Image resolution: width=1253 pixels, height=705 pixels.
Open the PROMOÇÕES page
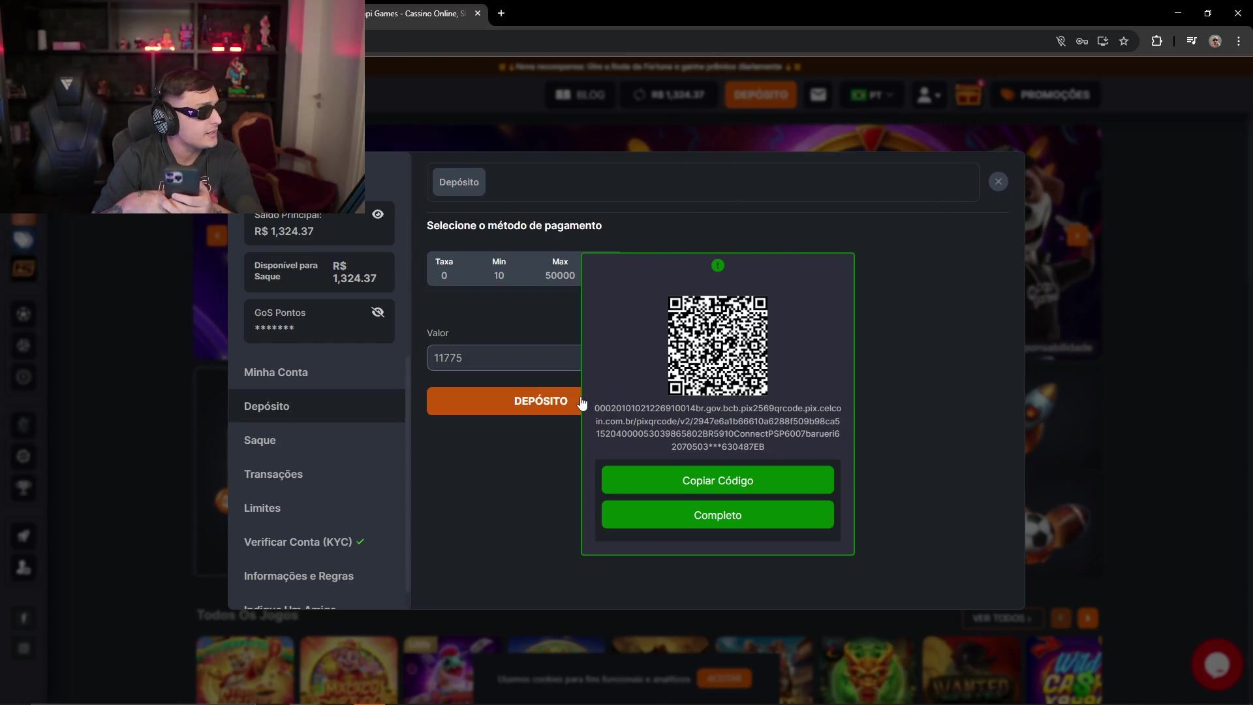(x=1045, y=95)
